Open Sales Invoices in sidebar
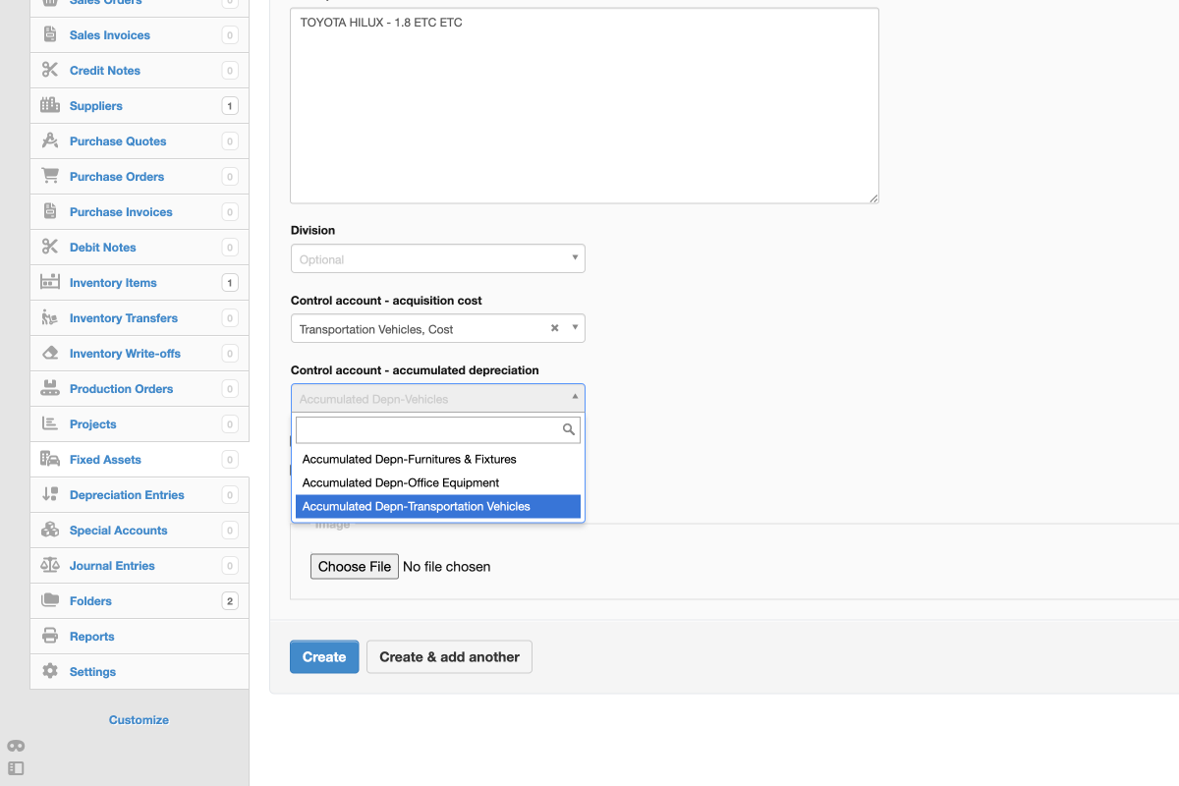1179x786 pixels. click(140, 35)
